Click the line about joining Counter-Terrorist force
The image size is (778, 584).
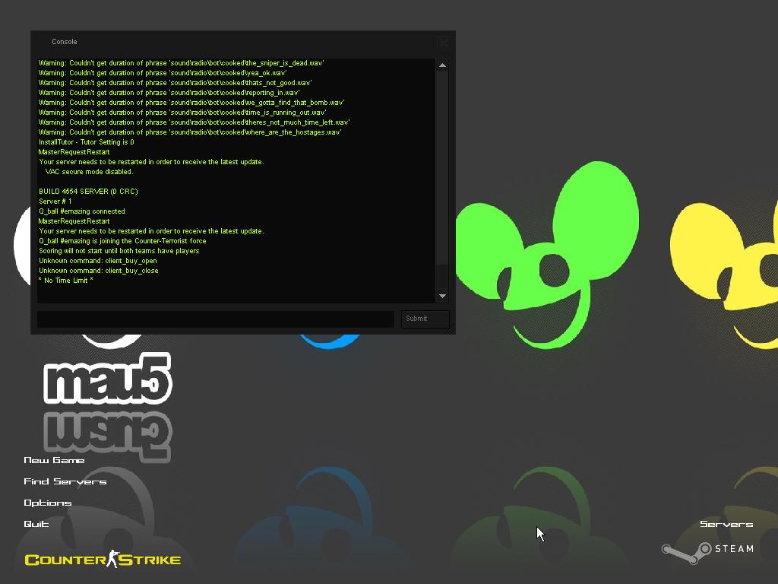pos(122,241)
